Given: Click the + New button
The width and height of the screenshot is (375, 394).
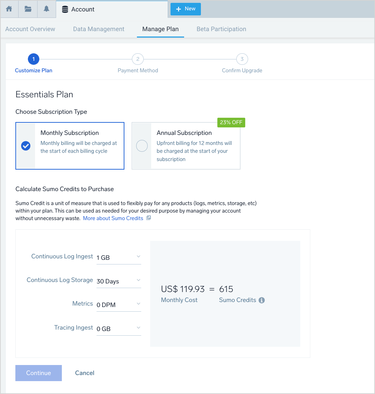Looking at the screenshot, I should click(186, 9).
